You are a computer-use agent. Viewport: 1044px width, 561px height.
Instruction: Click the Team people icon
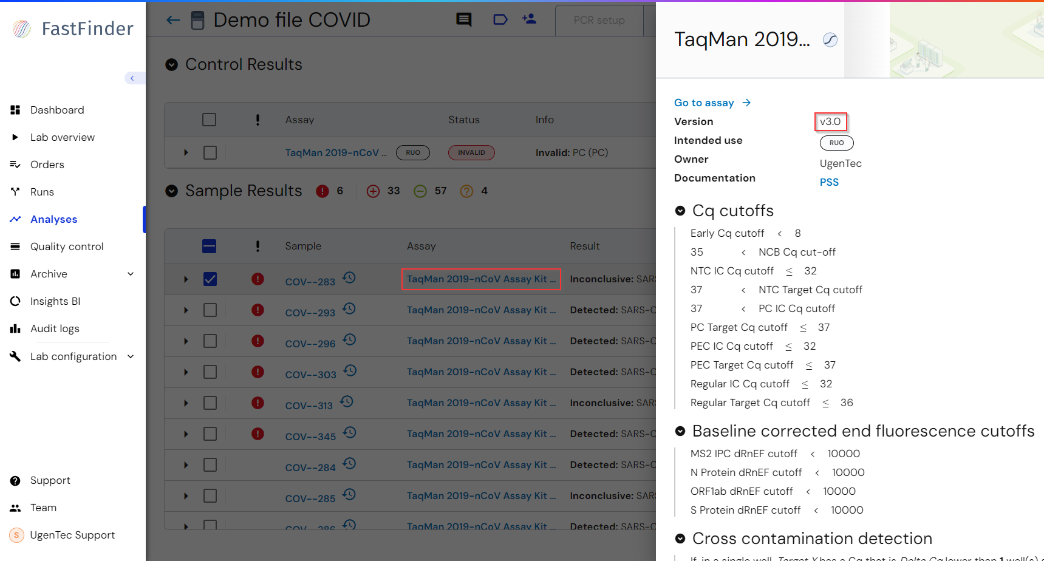point(15,508)
